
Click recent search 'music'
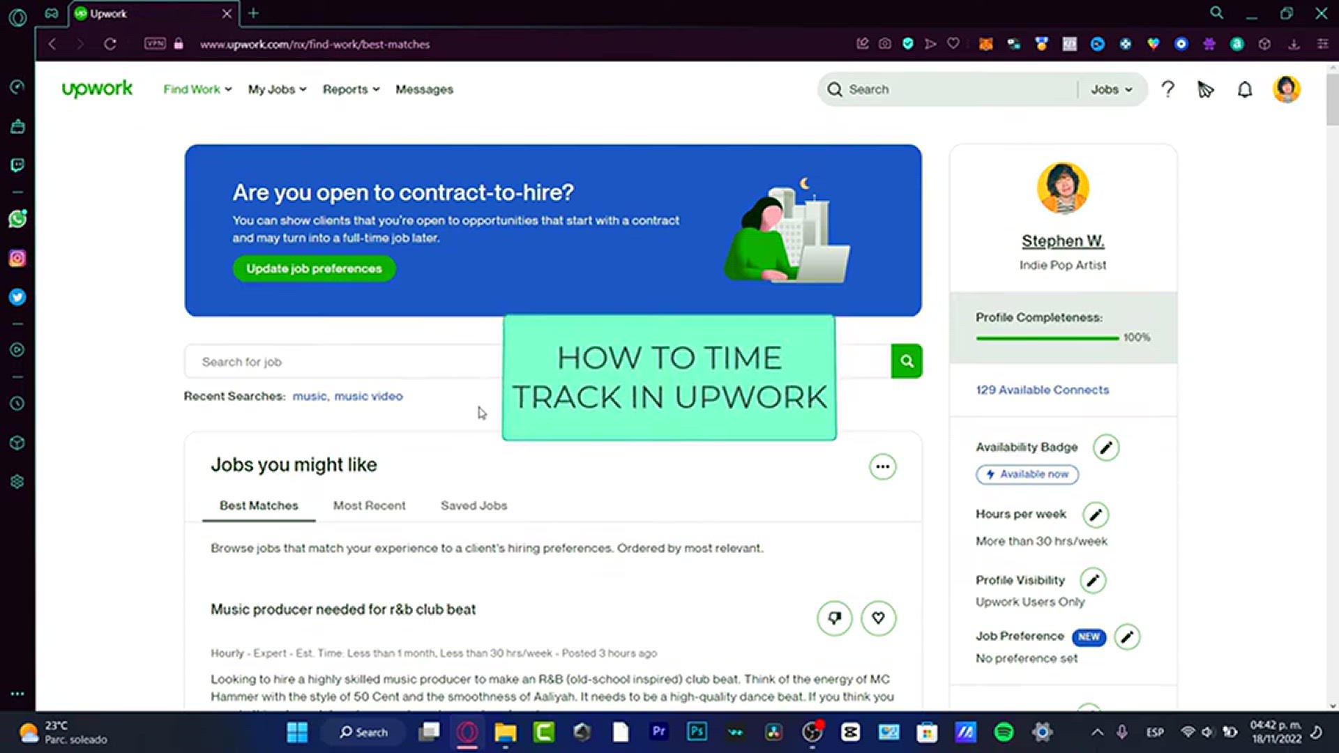(310, 396)
